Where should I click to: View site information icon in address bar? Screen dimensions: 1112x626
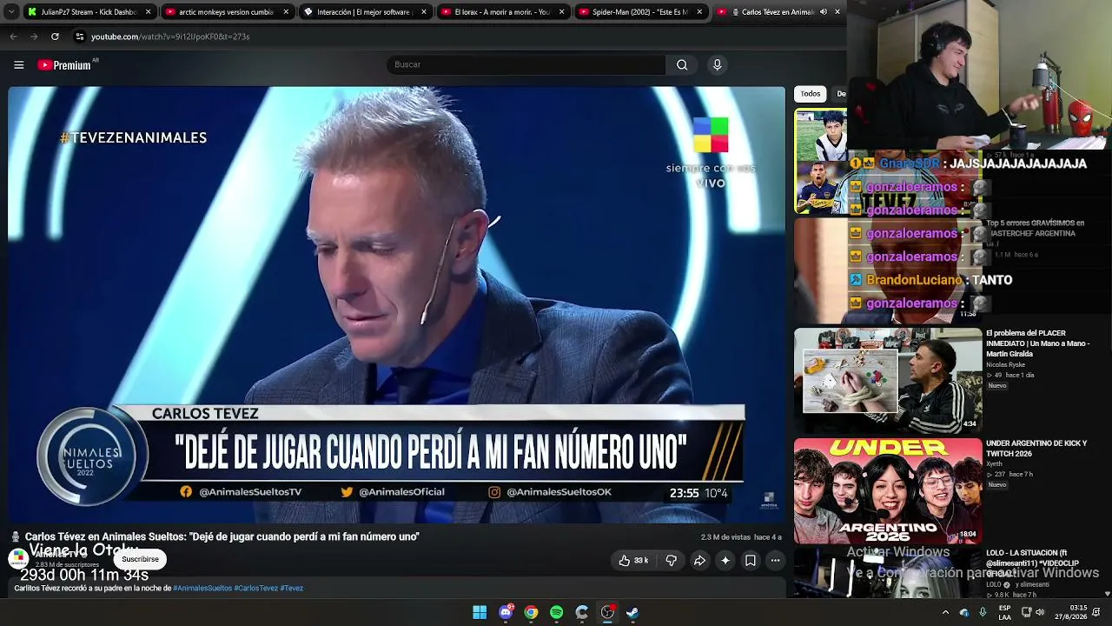pos(80,37)
